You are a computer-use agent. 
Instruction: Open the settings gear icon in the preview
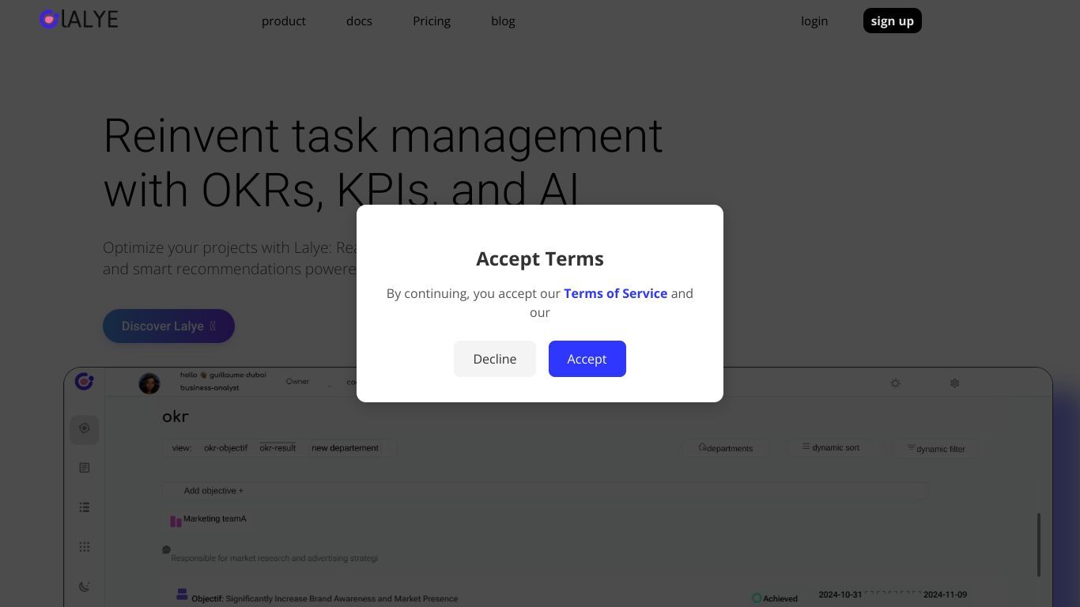(954, 383)
